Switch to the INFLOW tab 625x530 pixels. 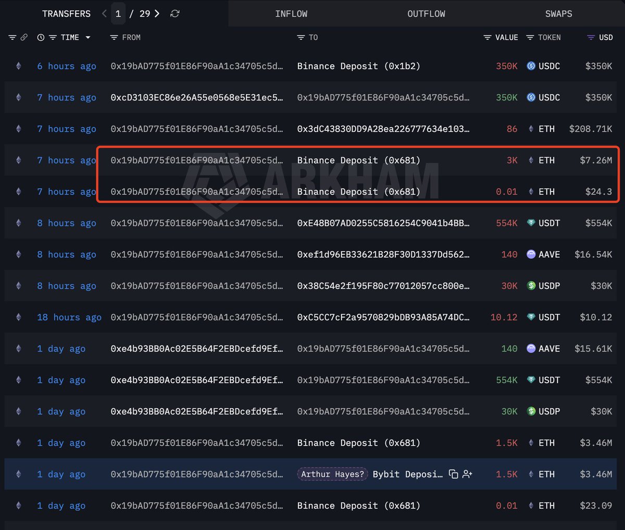coord(291,14)
